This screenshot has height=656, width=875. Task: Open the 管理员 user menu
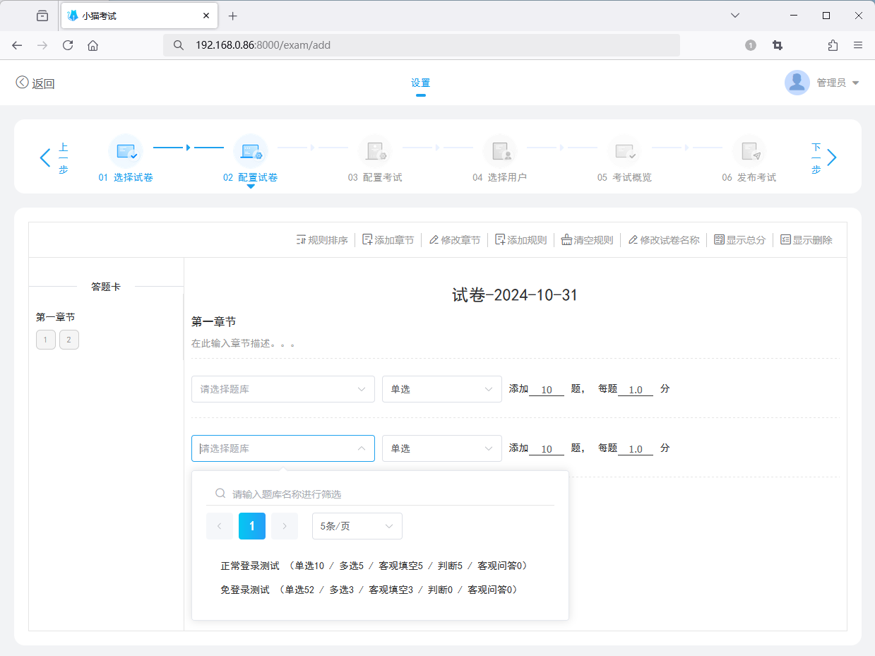(x=822, y=83)
